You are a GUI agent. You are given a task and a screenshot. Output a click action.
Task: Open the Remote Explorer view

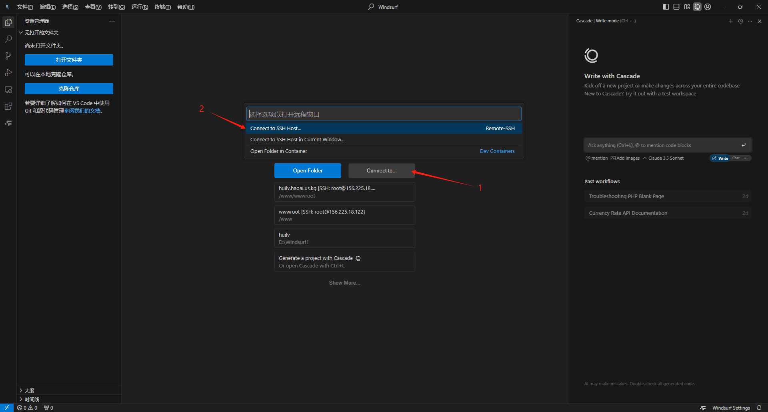click(x=8, y=89)
